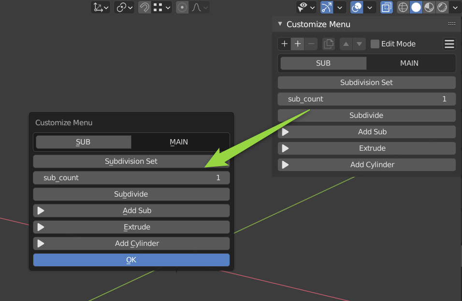Collapse the Customize Menu panel

click(x=280, y=24)
